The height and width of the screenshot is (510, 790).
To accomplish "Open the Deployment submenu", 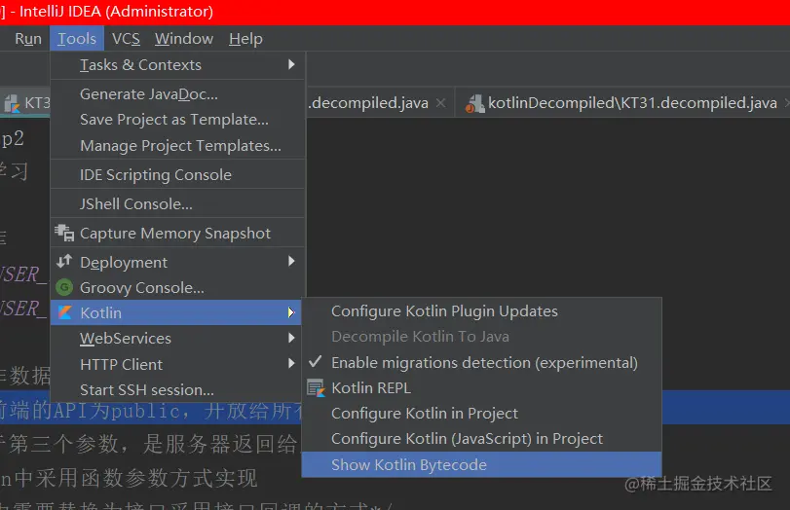I will tap(178, 263).
